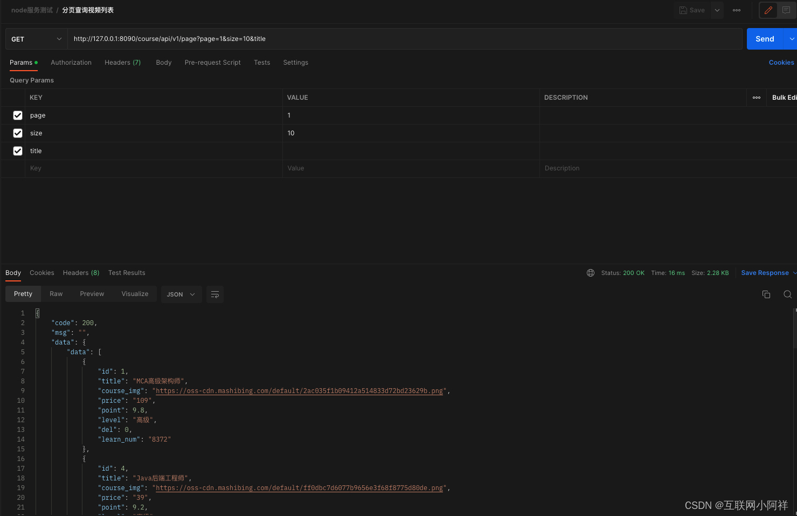Click the request URL input field
The image size is (797, 516).
[404, 39]
